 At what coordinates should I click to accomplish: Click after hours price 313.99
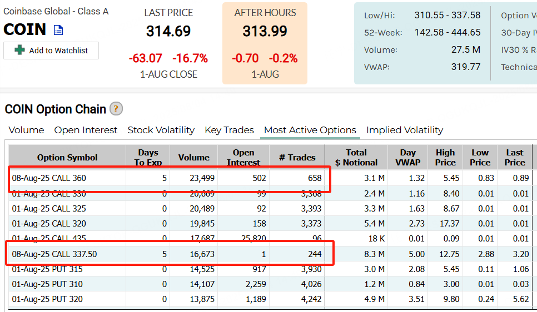265,32
